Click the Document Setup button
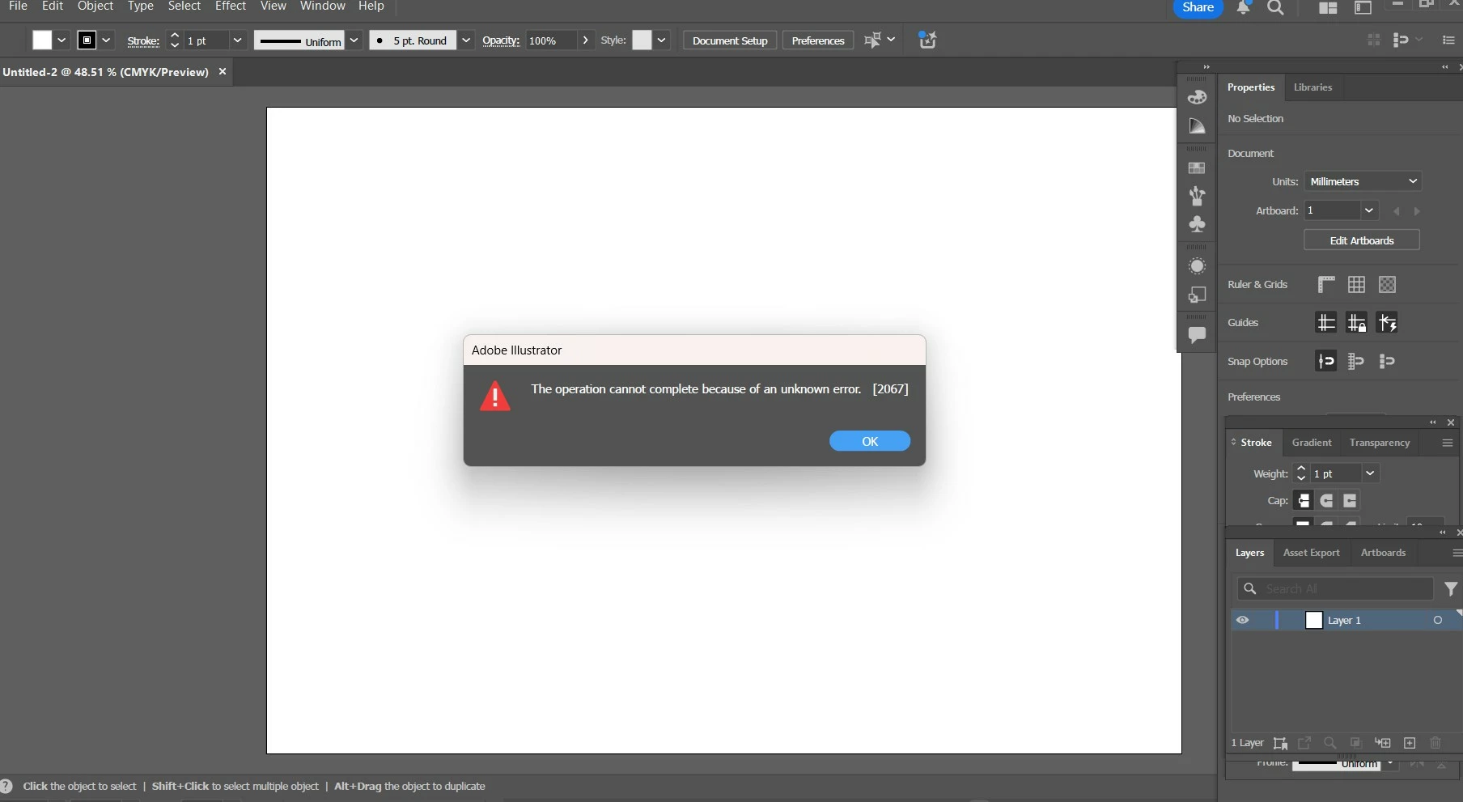The height and width of the screenshot is (802, 1463). point(730,40)
